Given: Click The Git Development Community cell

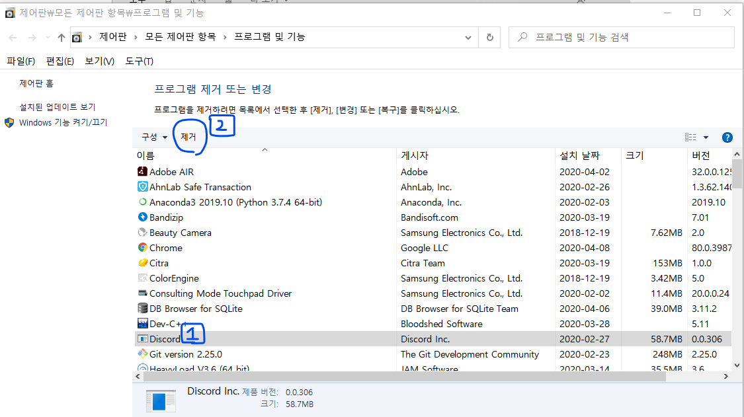Looking at the screenshot, I should coord(470,354).
